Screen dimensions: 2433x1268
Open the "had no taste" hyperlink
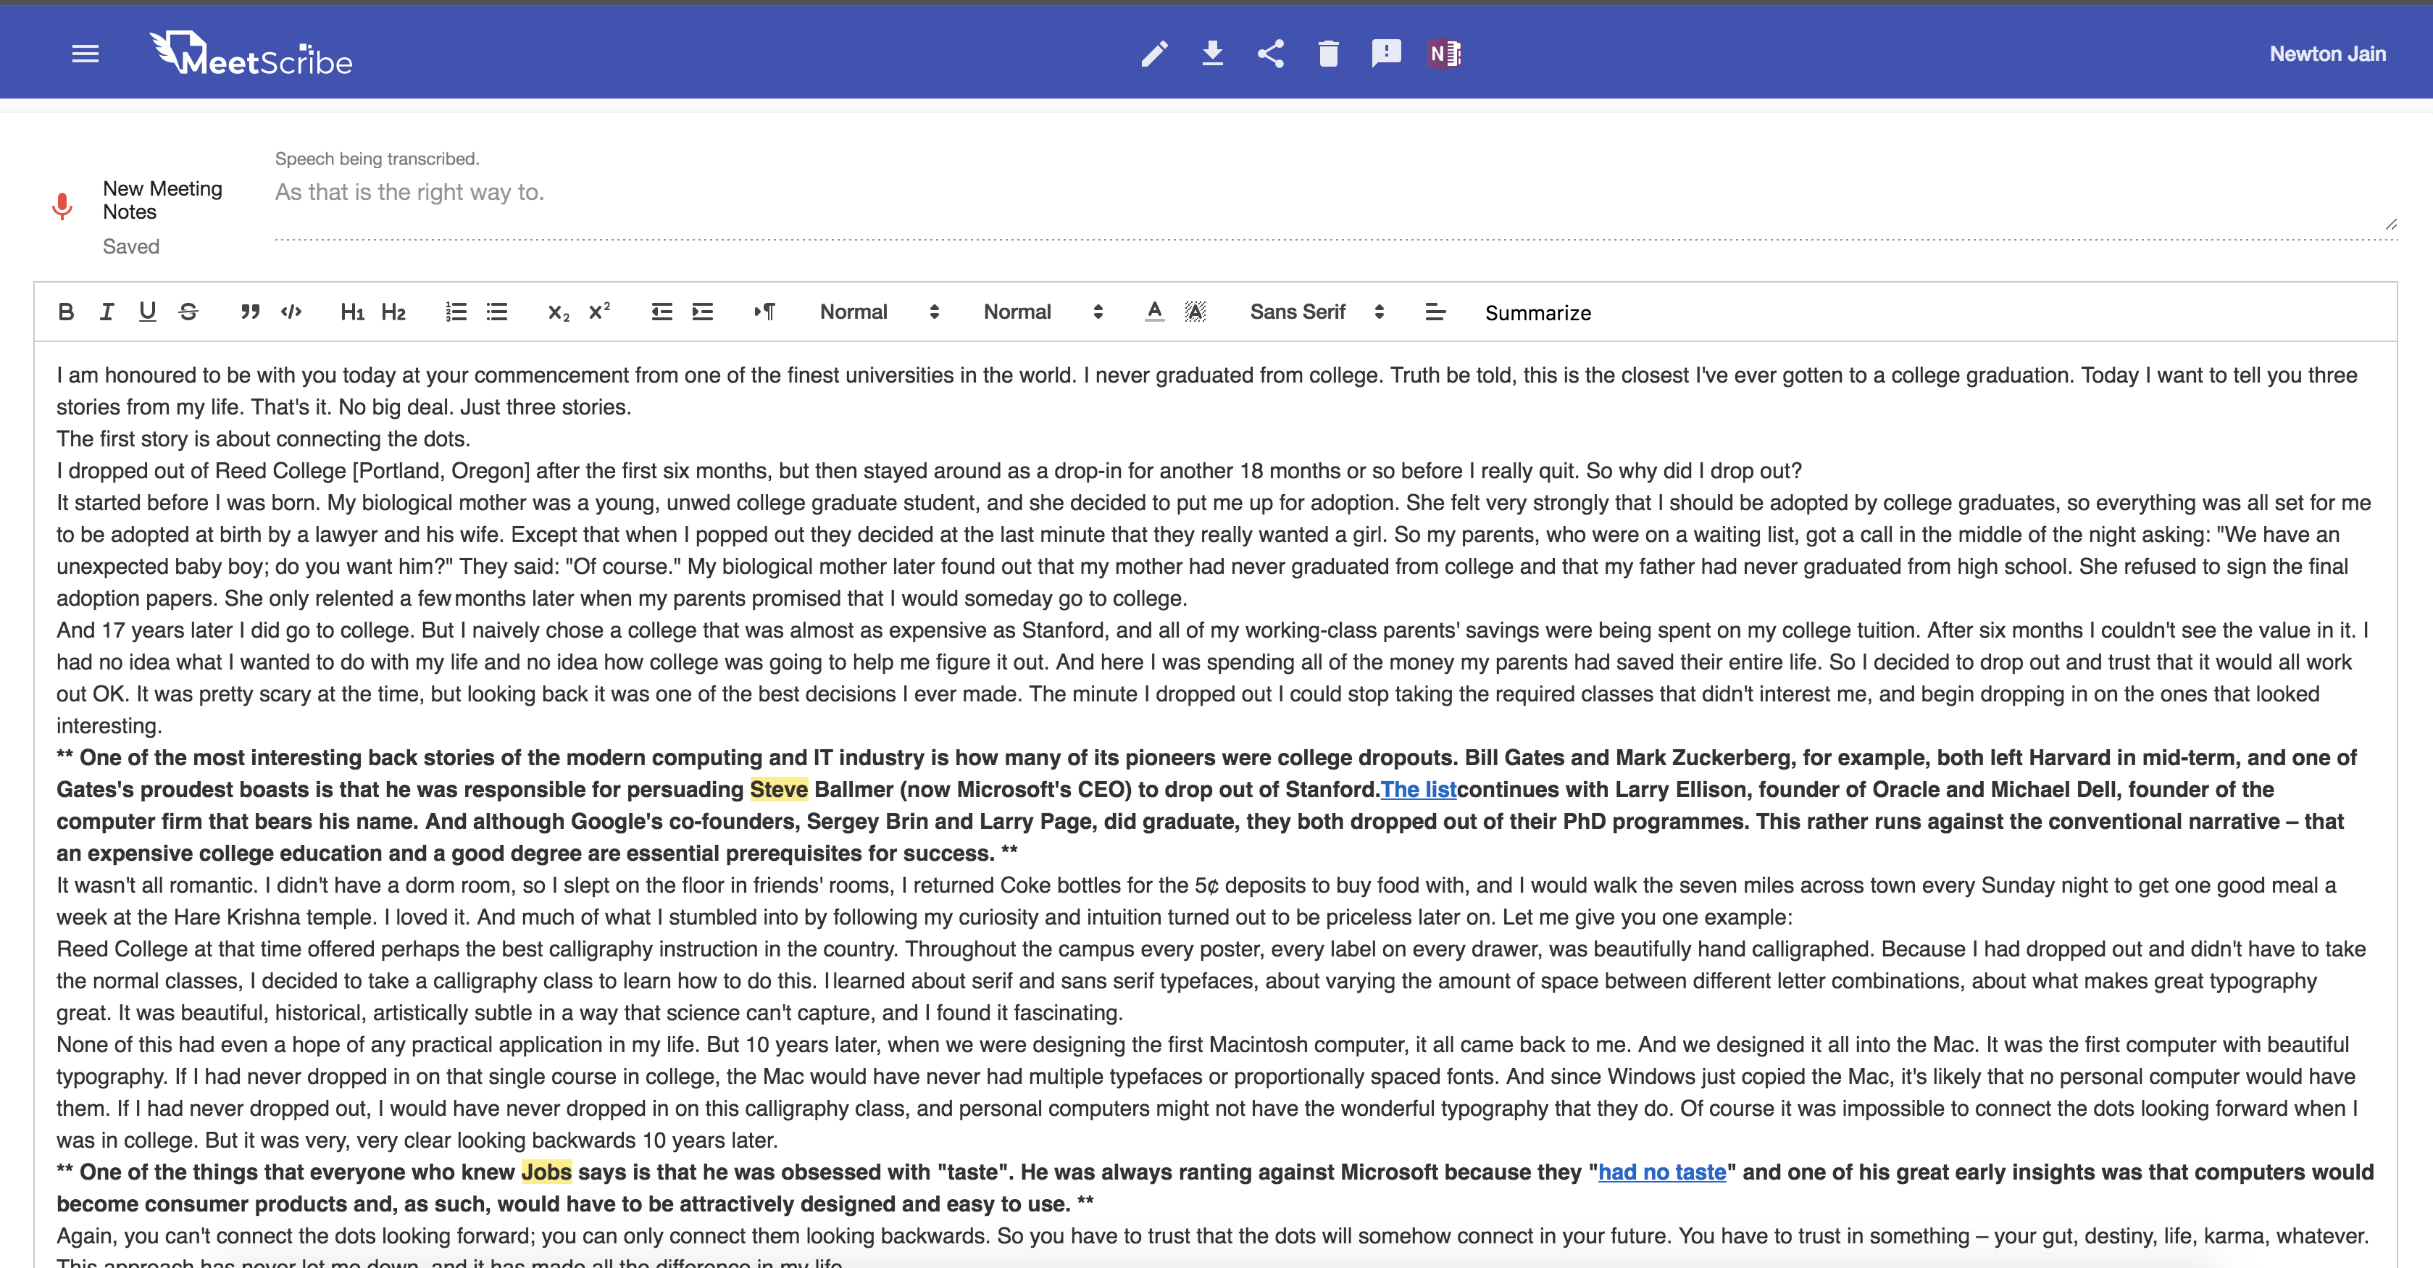click(x=1661, y=1172)
